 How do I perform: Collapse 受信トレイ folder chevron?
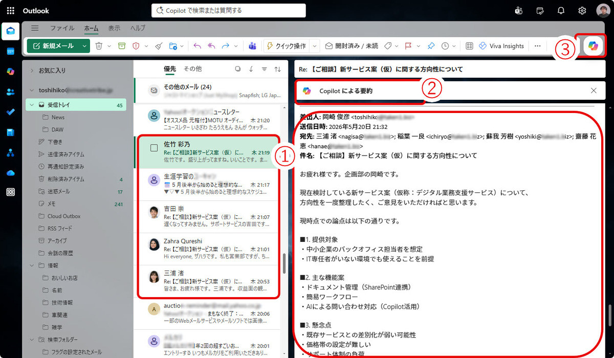[32, 105]
